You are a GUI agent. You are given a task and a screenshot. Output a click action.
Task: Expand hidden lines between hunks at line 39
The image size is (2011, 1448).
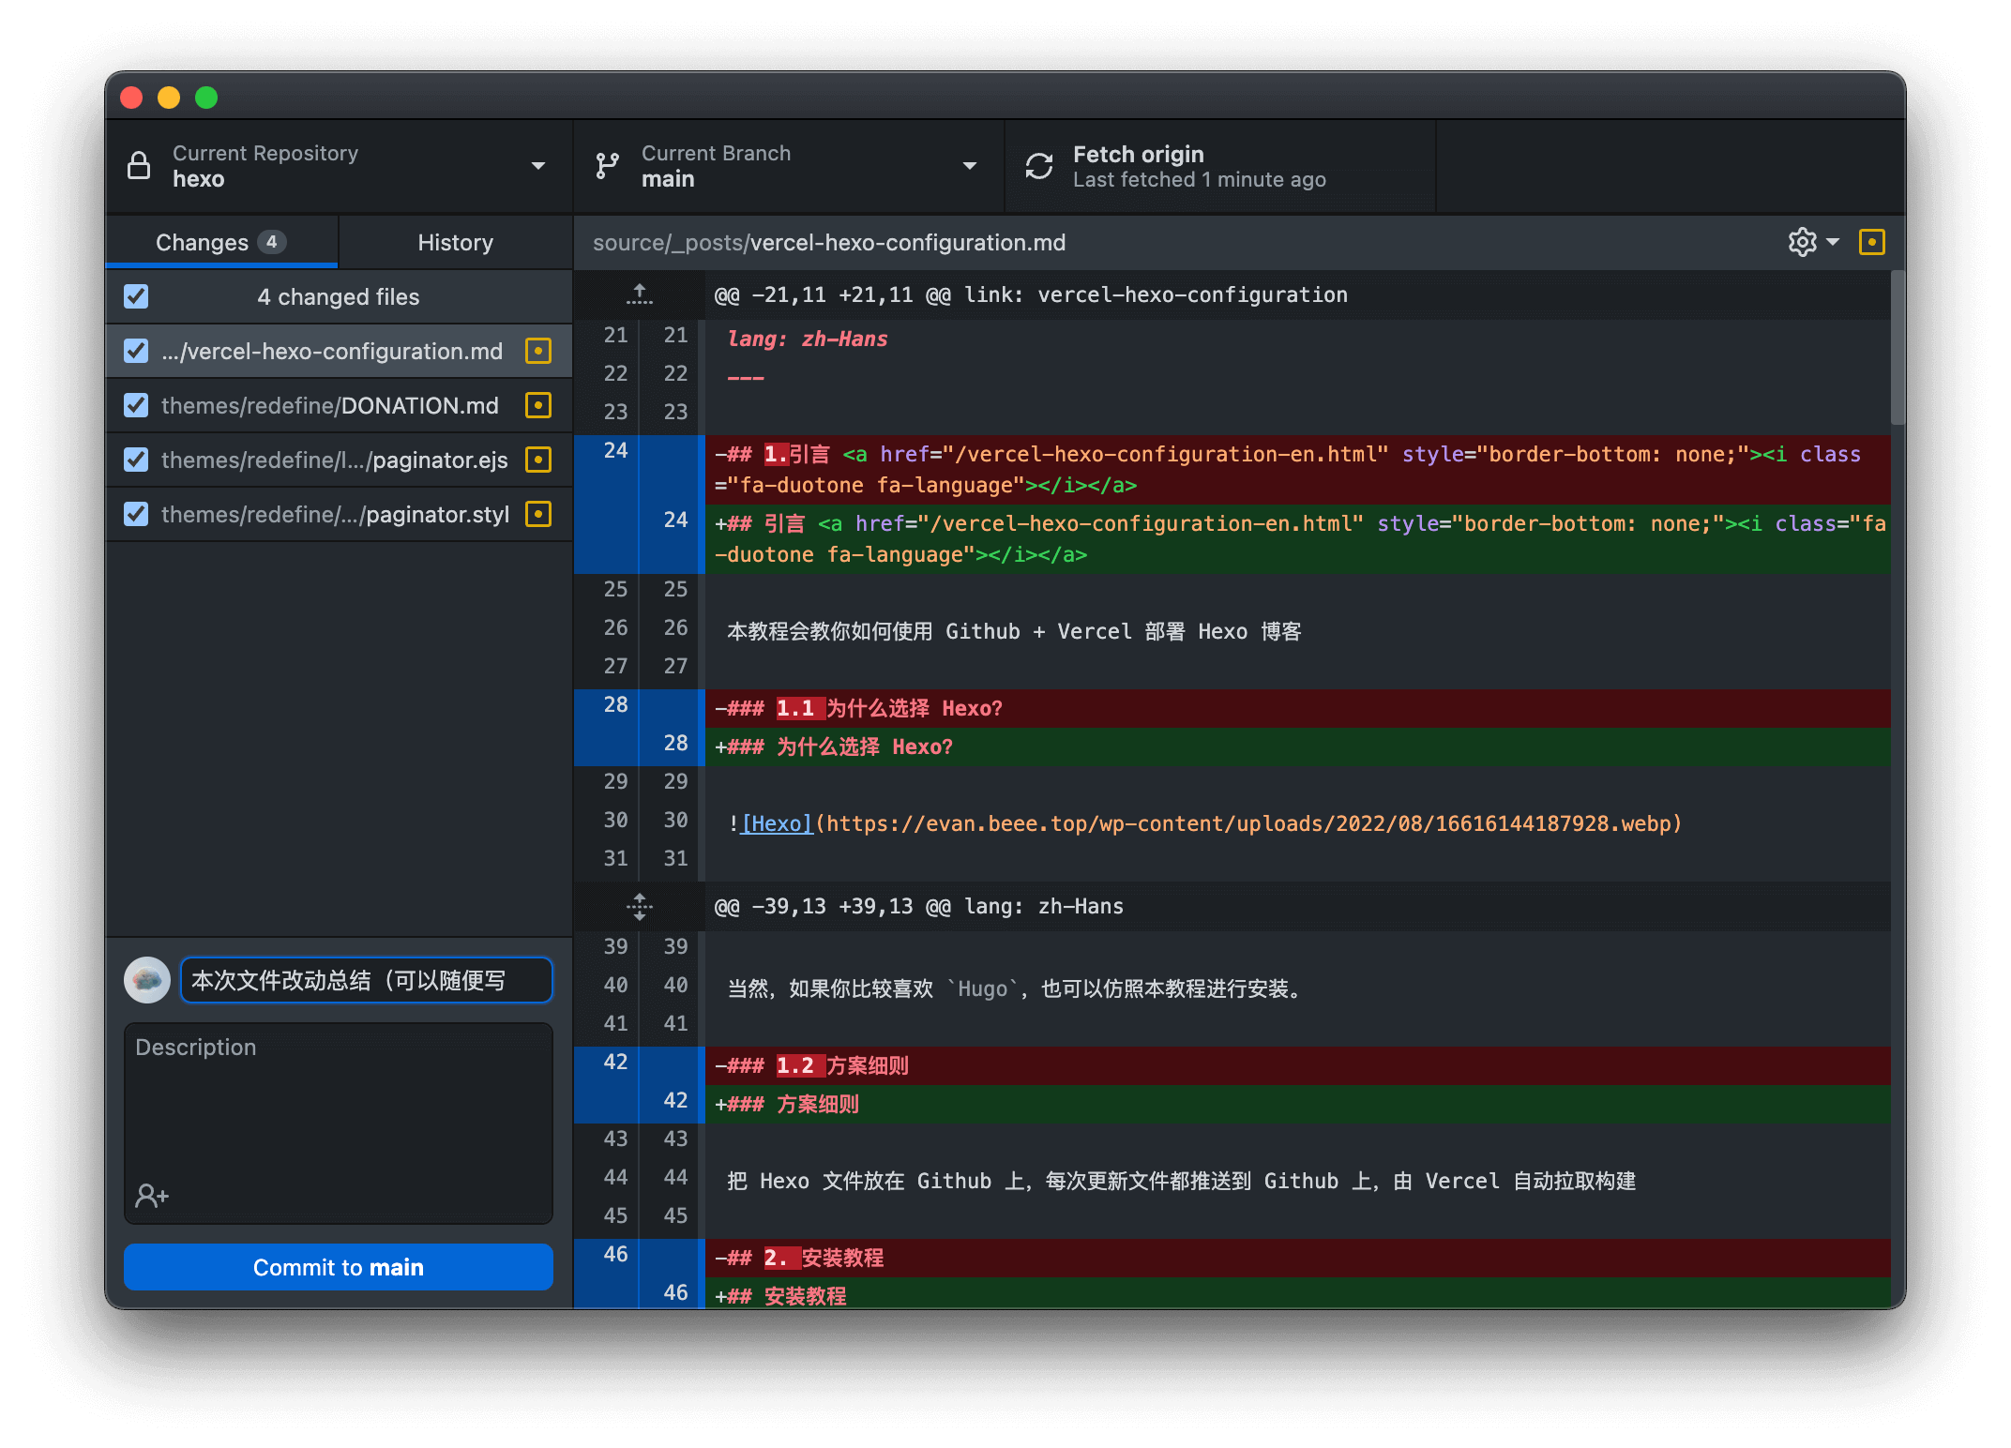point(640,906)
